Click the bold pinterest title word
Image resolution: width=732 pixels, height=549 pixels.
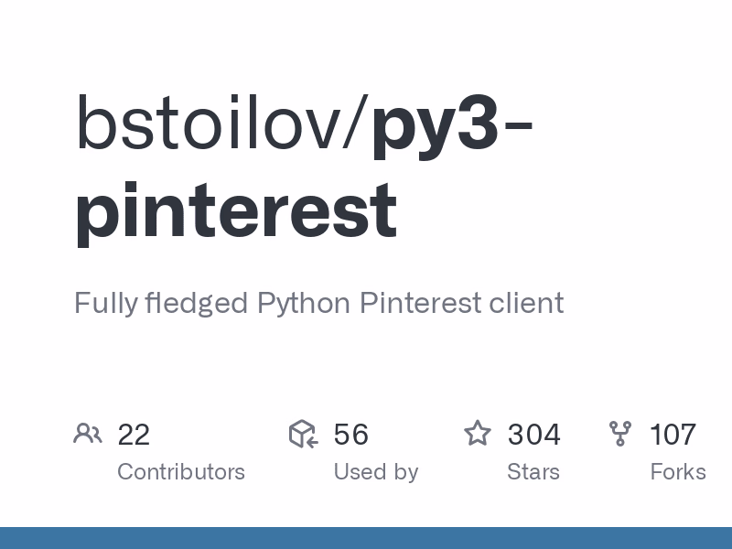coord(236,209)
